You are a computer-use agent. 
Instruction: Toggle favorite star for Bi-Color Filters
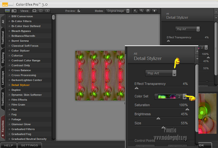pyautogui.click(x=9, y=21)
